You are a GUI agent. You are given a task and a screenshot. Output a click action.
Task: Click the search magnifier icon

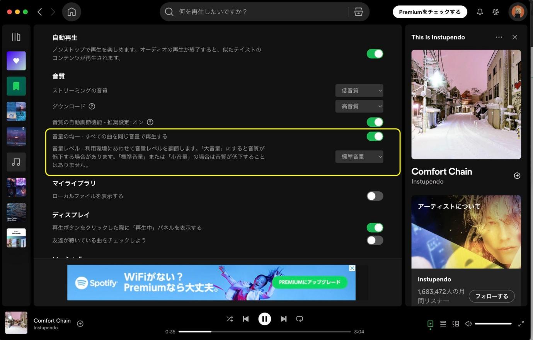(x=169, y=12)
